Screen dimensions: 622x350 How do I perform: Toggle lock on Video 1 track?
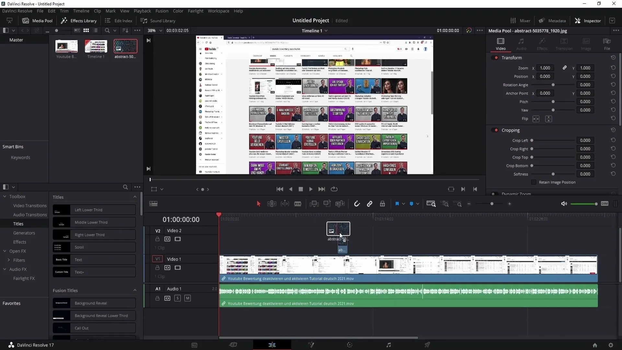[x=158, y=267]
